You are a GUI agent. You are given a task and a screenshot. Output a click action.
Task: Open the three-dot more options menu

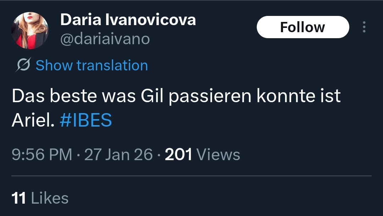364,27
